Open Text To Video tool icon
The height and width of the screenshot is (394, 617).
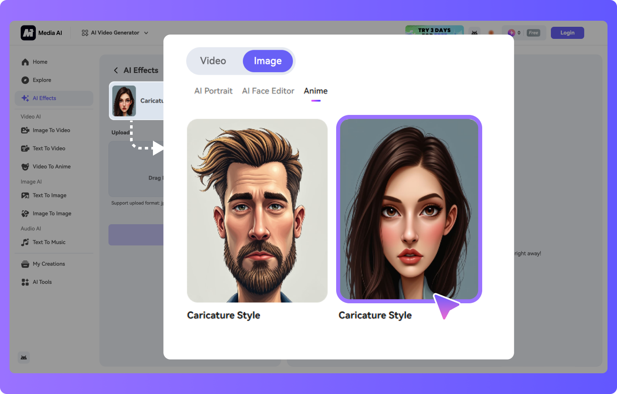click(x=25, y=148)
